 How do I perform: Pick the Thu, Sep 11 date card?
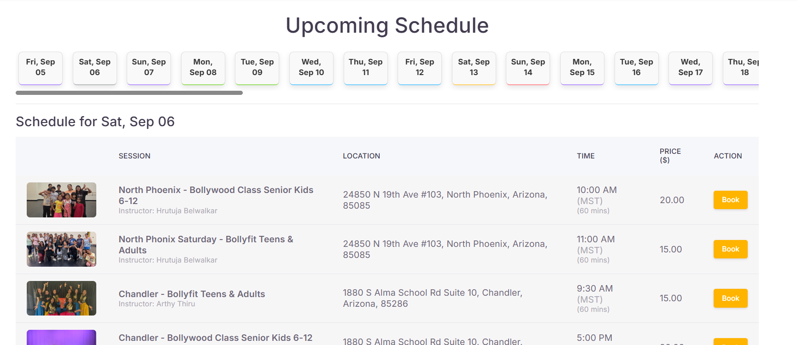(x=365, y=68)
